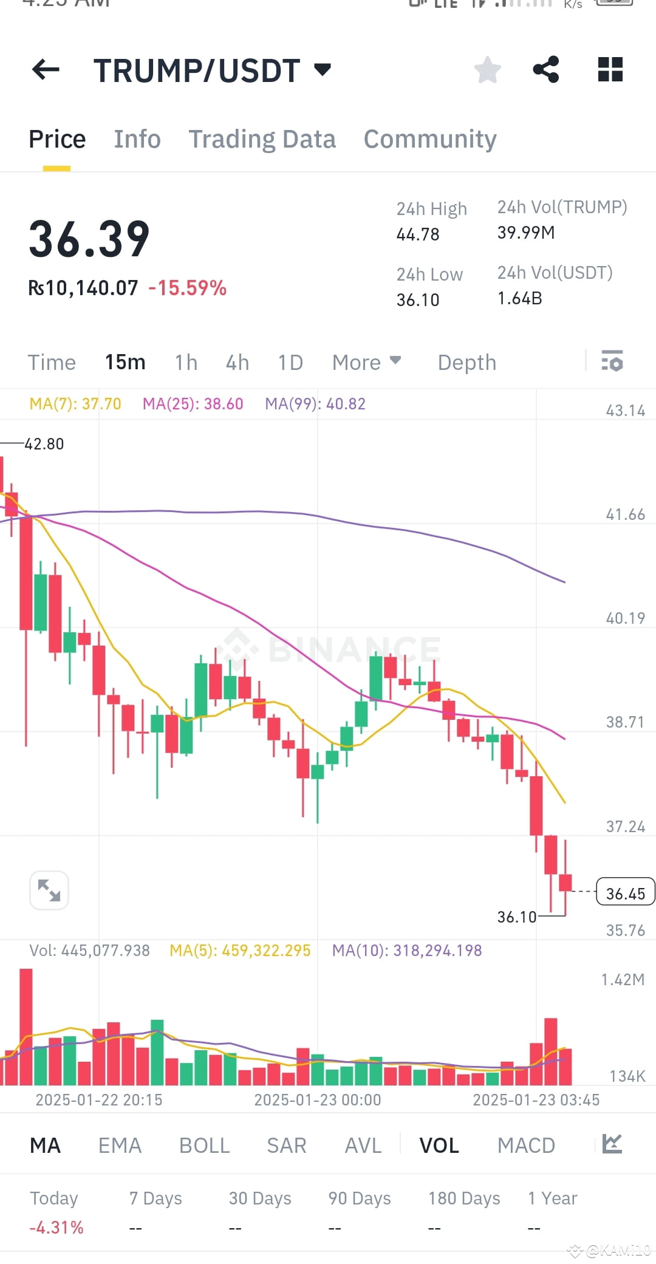Toggle the BOLL indicator
The height and width of the screenshot is (1264, 656).
point(204,1144)
